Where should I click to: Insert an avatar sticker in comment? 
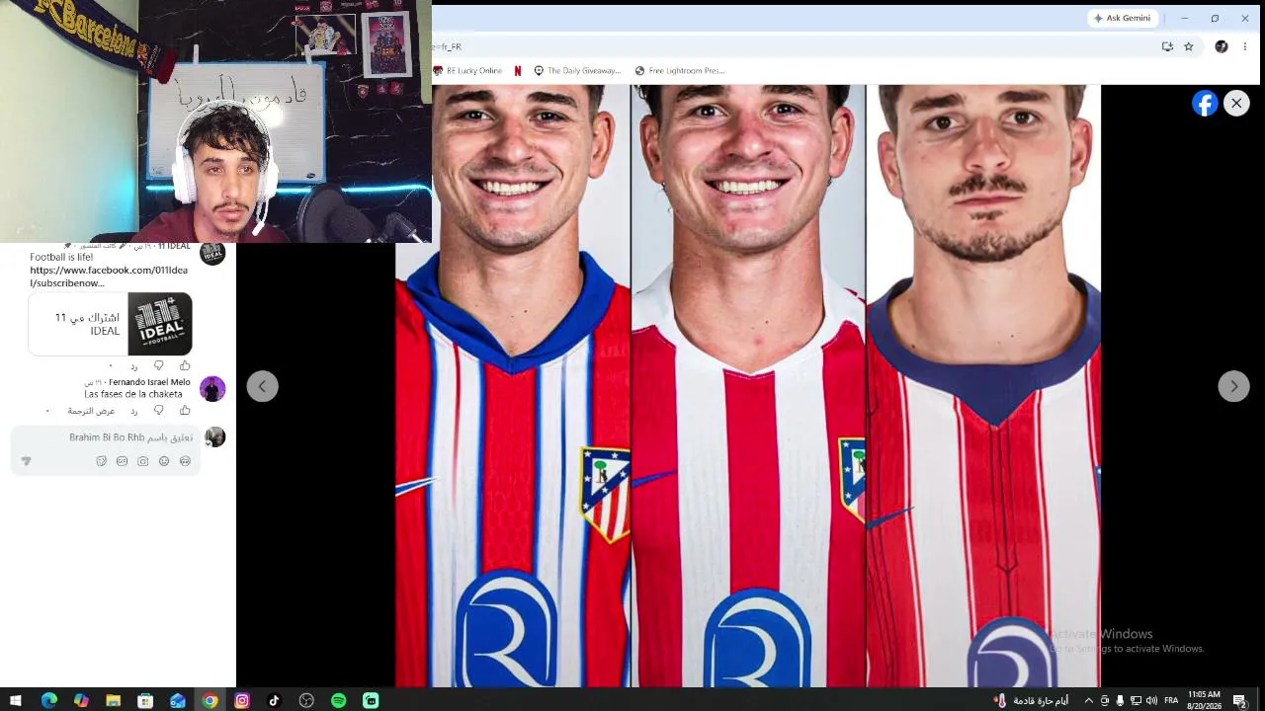(x=185, y=461)
